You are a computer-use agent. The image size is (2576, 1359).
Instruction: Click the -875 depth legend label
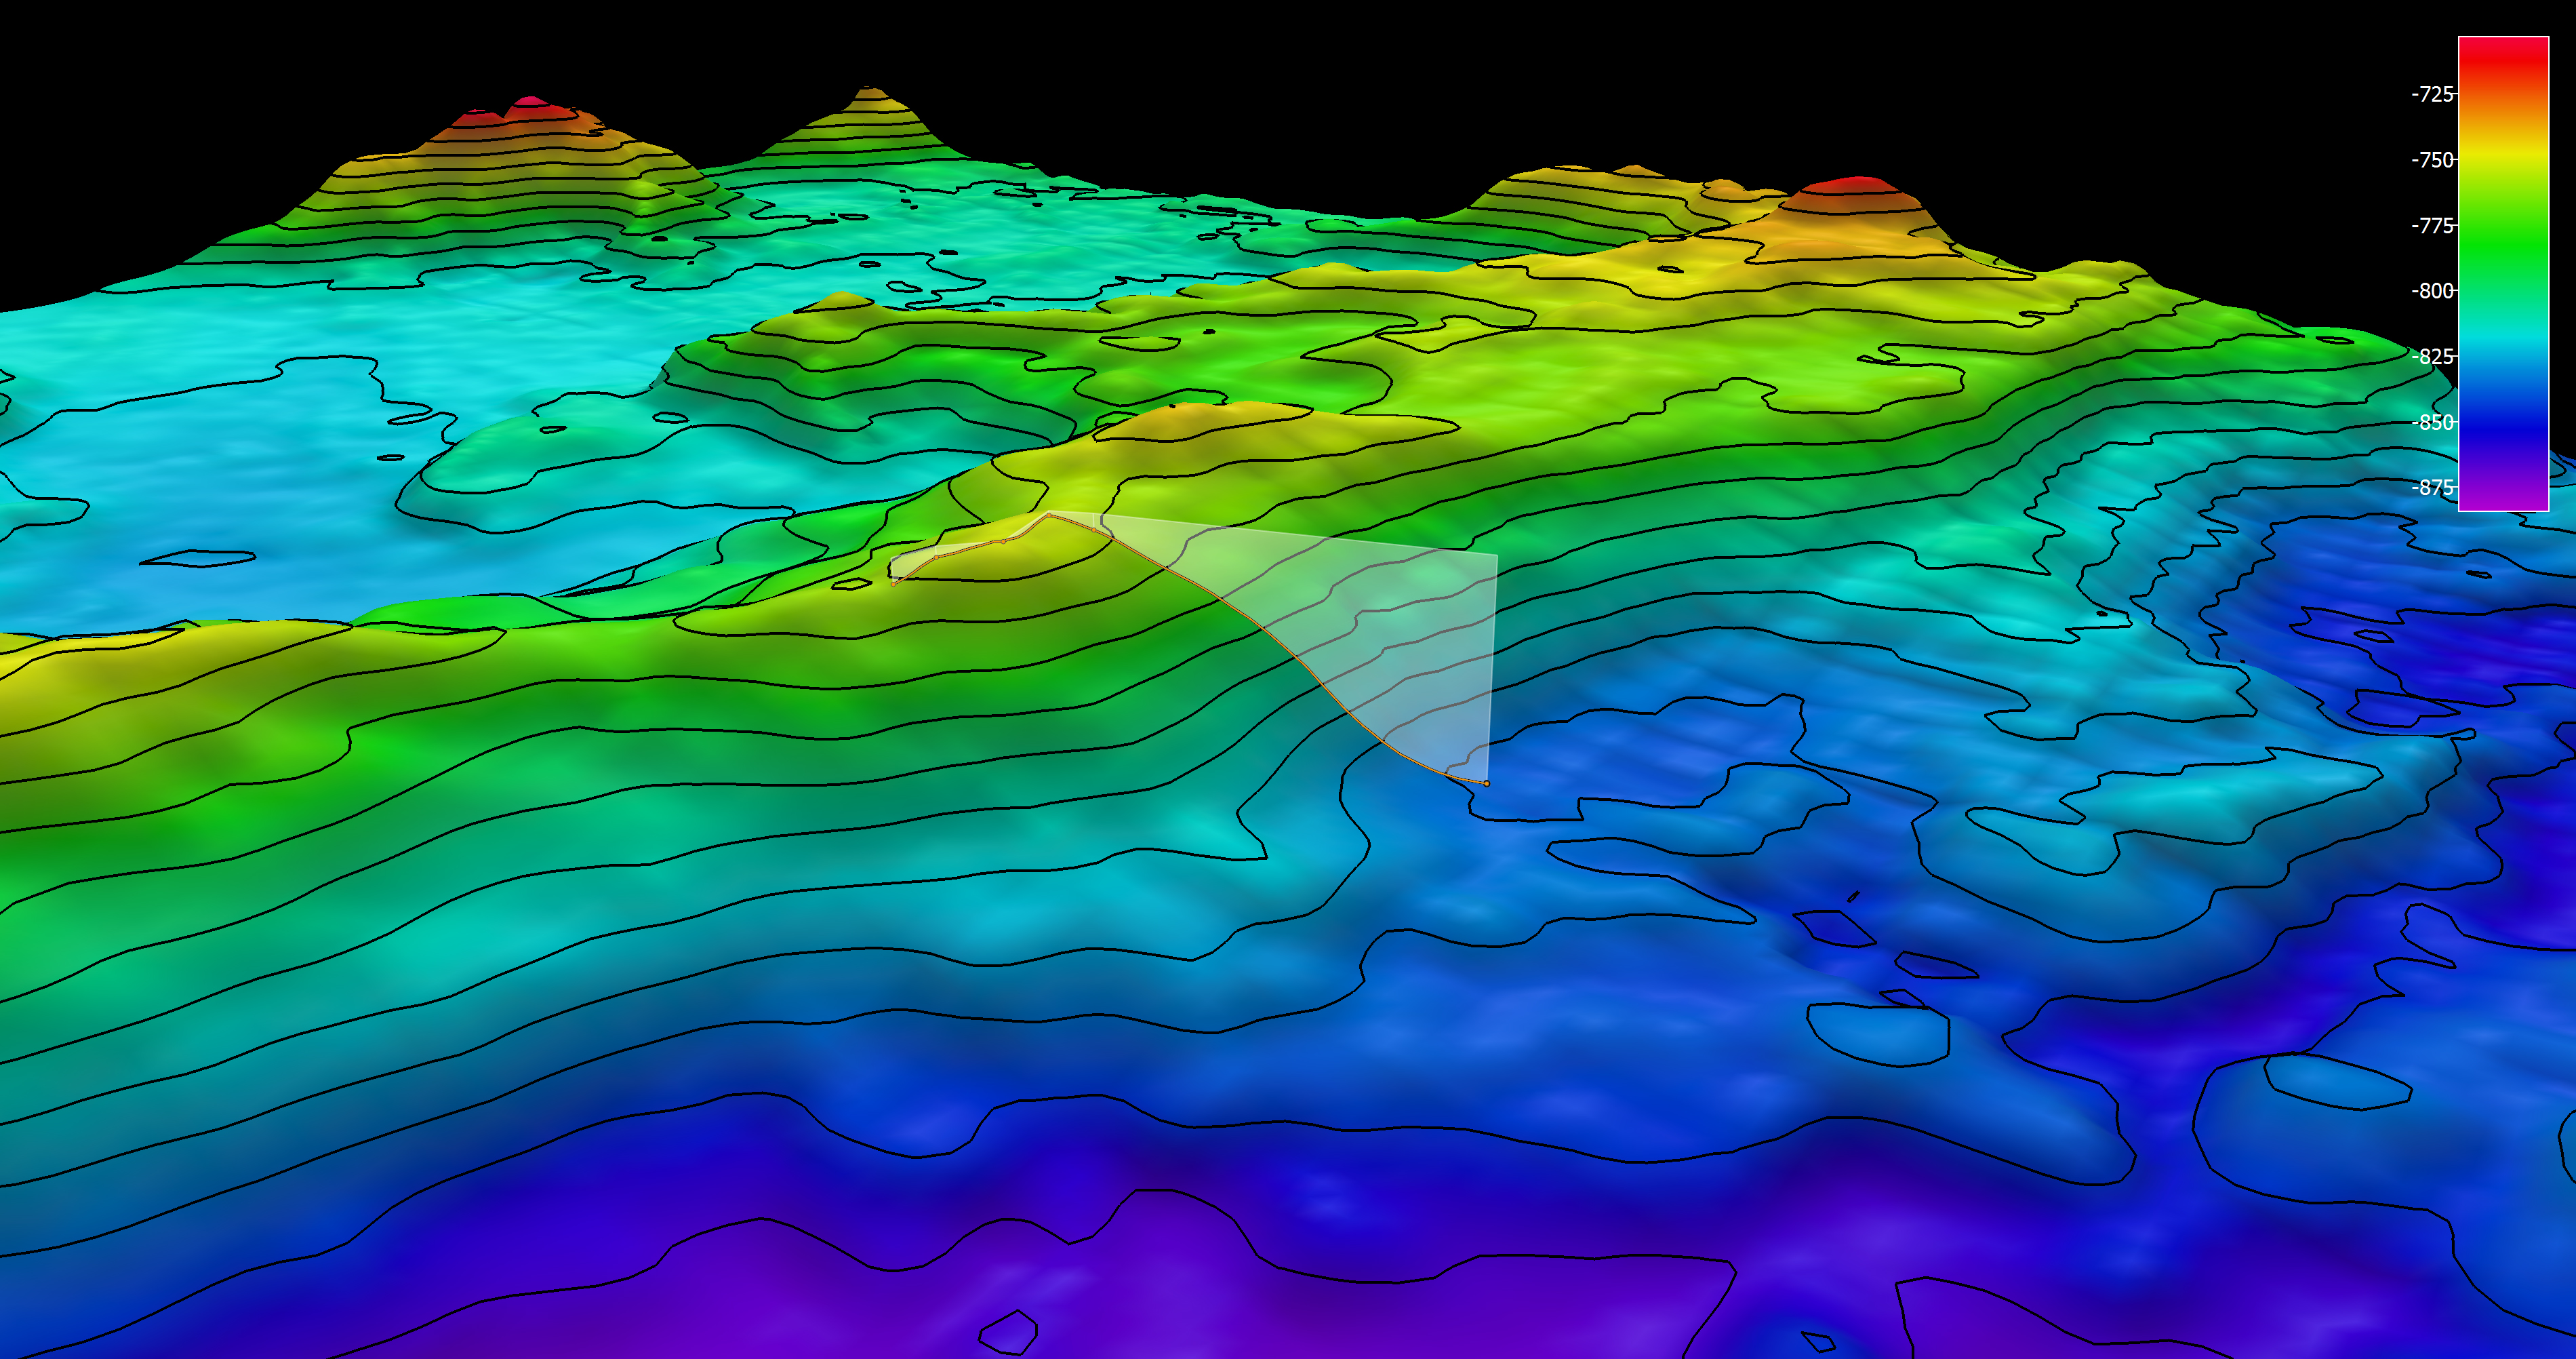[2432, 488]
